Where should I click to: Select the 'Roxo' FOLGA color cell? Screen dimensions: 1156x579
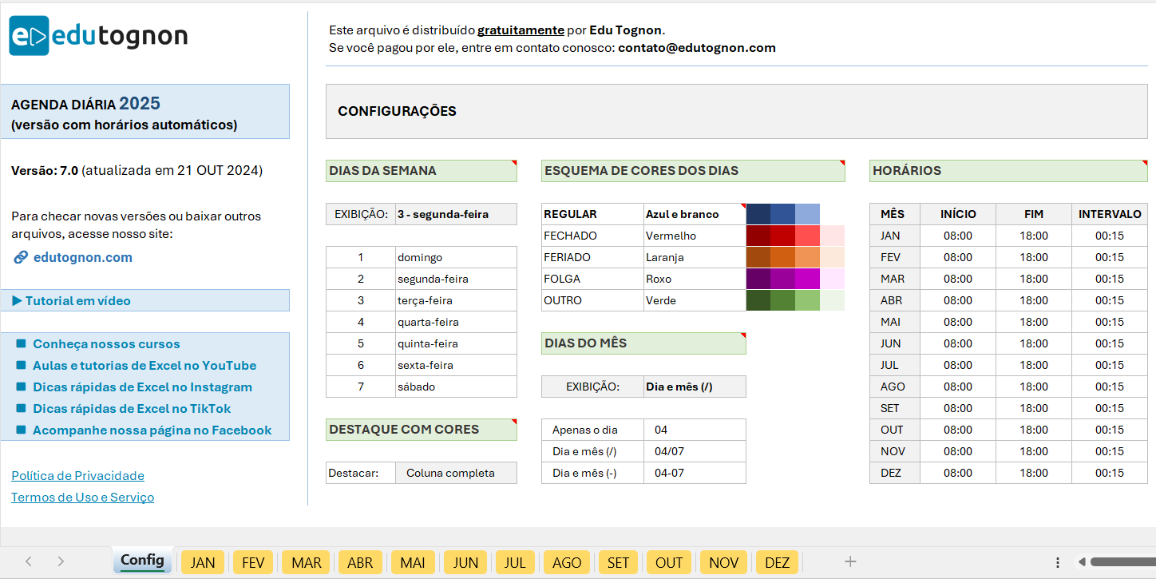tap(695, 279)
